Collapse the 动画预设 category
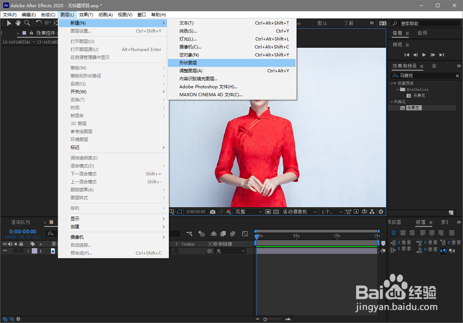Screen dimensions: 463x323 pos(392,83)
